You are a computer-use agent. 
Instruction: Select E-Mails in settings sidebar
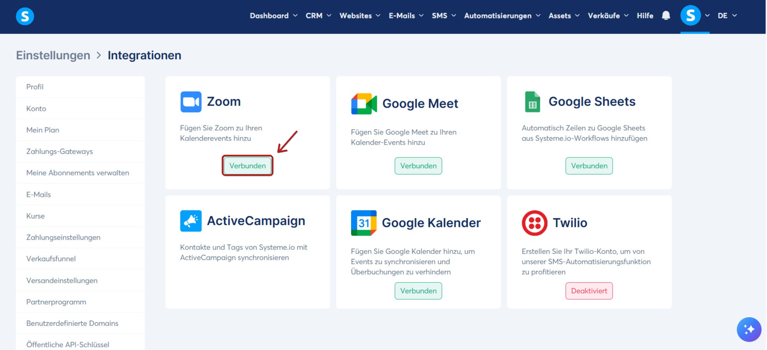(x=80, y=195)
